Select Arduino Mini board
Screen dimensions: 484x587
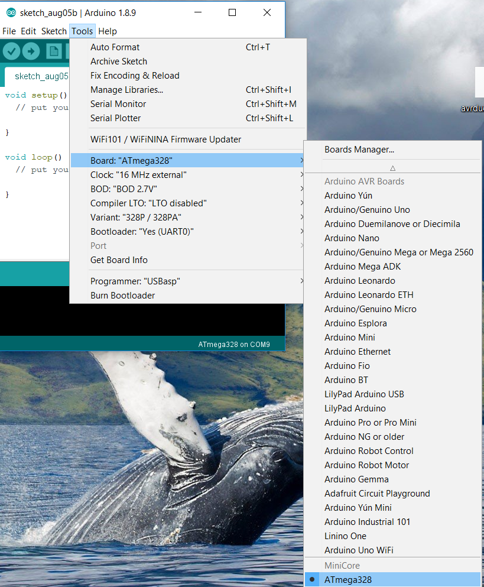[x=392, y=338]
